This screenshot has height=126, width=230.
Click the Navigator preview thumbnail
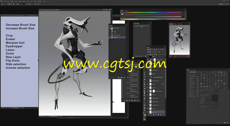pos(179,40)
